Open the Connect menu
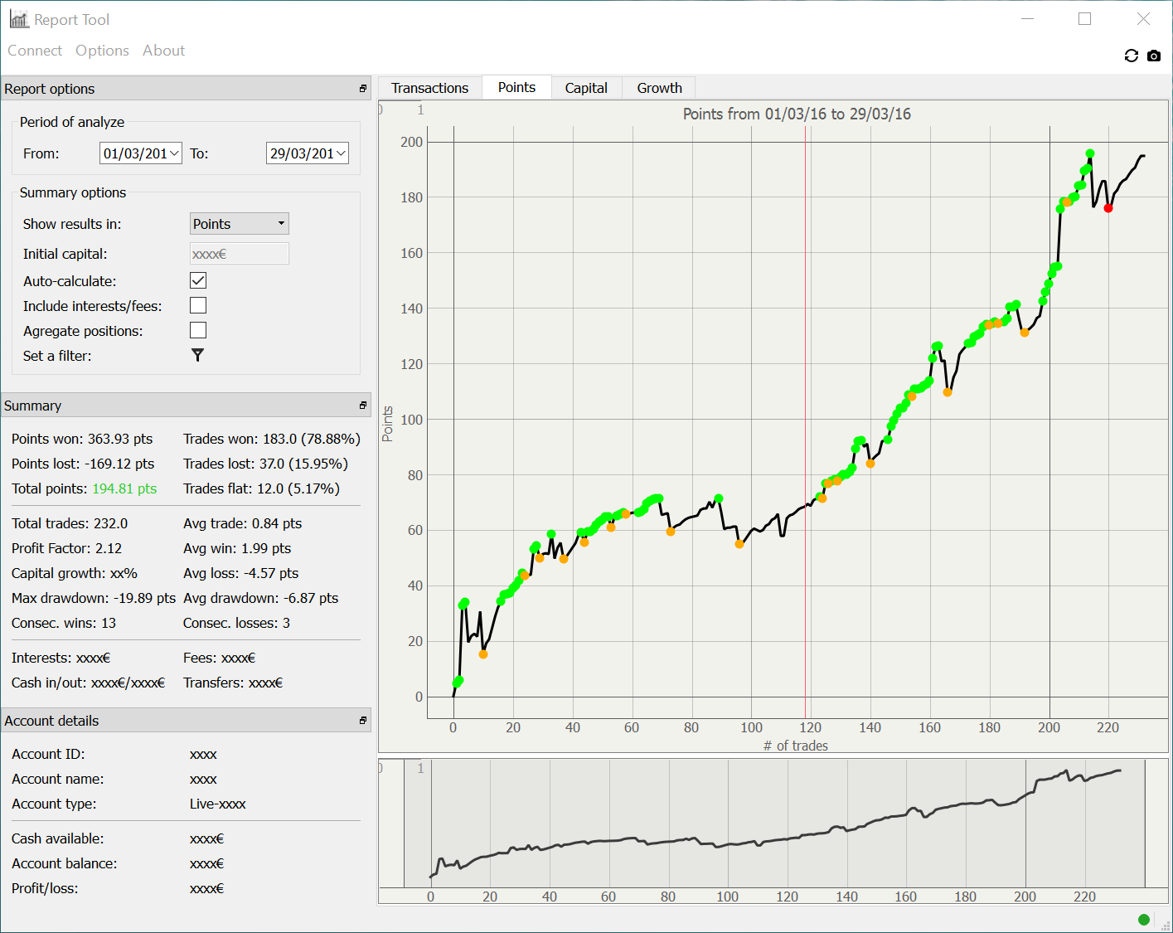This screenshot has width=1173, height=933. tap(35, 51)
